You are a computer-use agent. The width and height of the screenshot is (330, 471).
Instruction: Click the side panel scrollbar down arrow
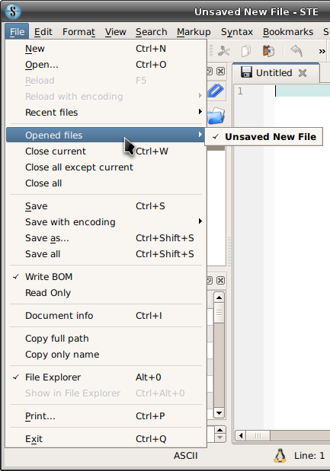click(x=219, y=413)
